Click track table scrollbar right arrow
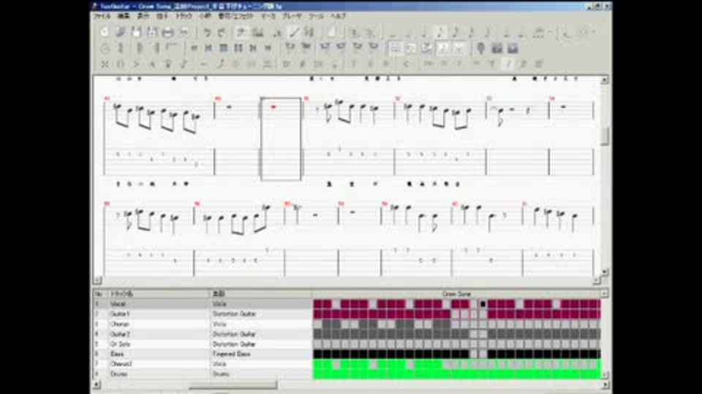 pos(605,385)
